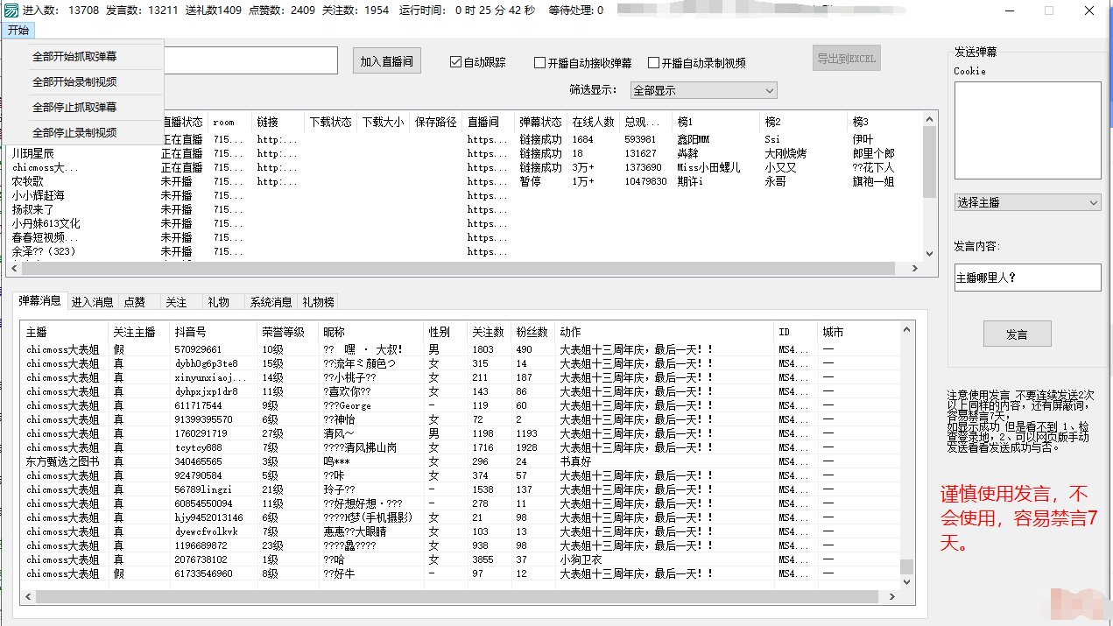Select 全部停止录制视频 menu entry

click(x=74, y=133)
